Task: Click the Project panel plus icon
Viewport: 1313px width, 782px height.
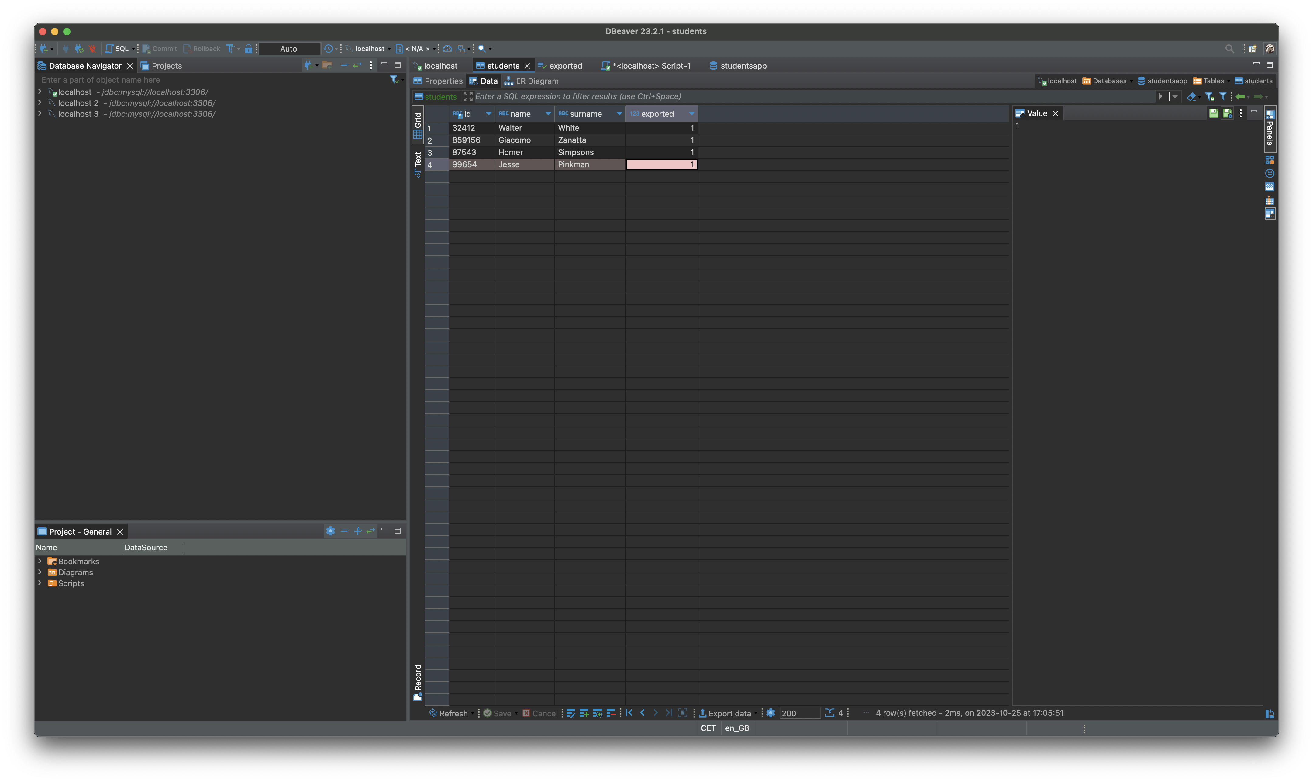Action: pos(358,531)
